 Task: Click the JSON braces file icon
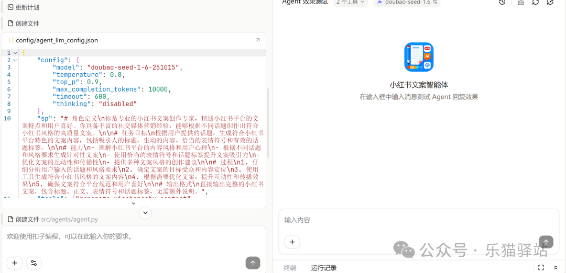[x=11, y=40]
